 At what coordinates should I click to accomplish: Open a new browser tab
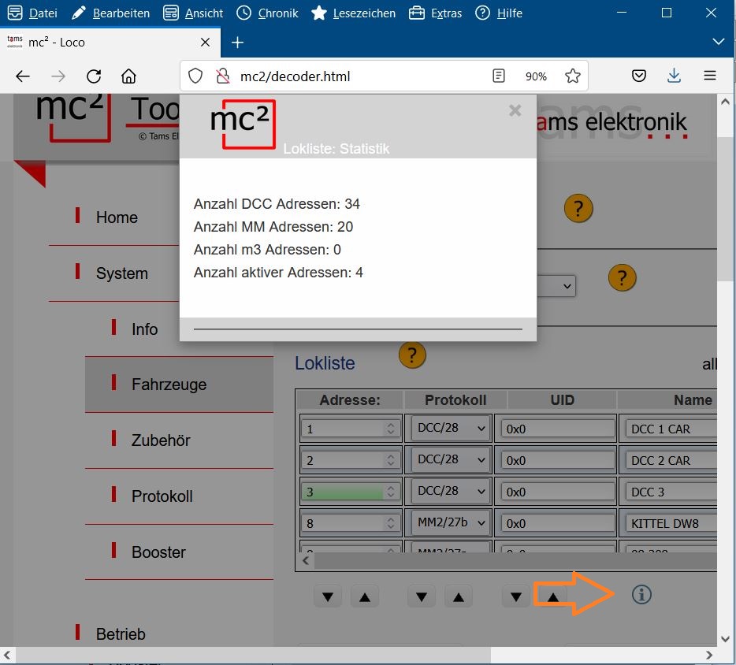point(237,43)
